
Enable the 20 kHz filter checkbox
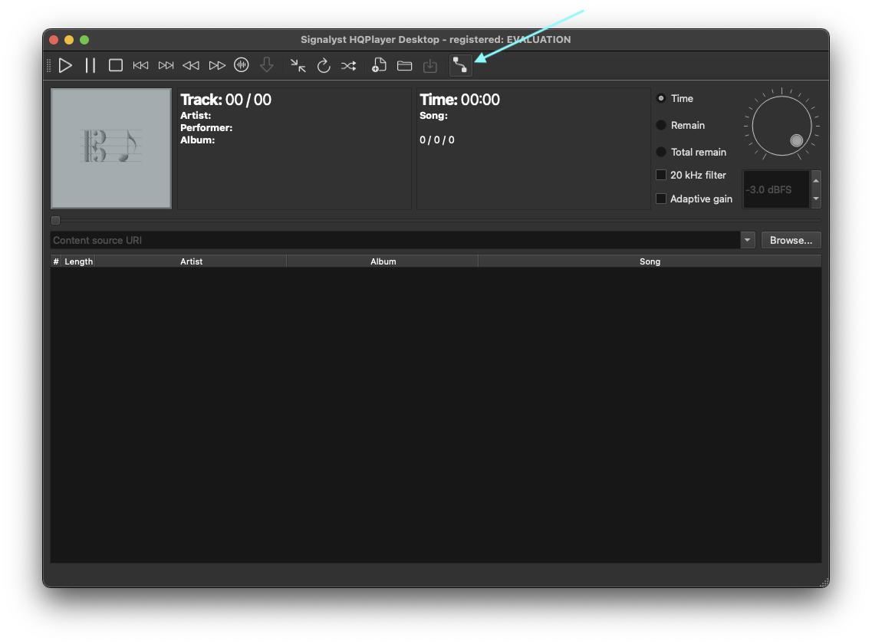pyautogui.click(x=661, y=176)
